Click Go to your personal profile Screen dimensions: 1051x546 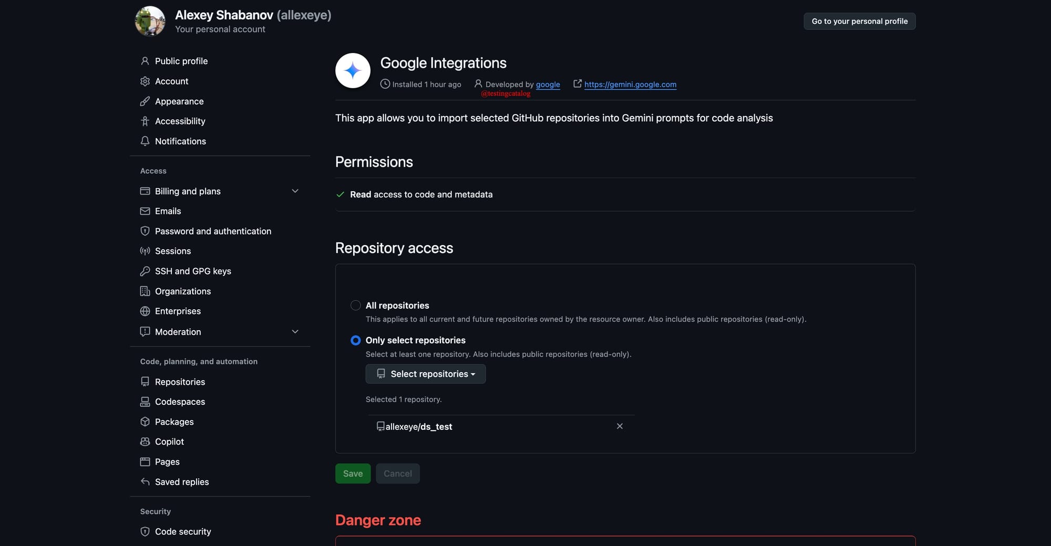[859, 21]
